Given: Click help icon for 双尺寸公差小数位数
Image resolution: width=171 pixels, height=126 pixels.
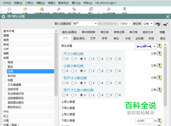Looking at the screenshot, I should click(159, 90).
